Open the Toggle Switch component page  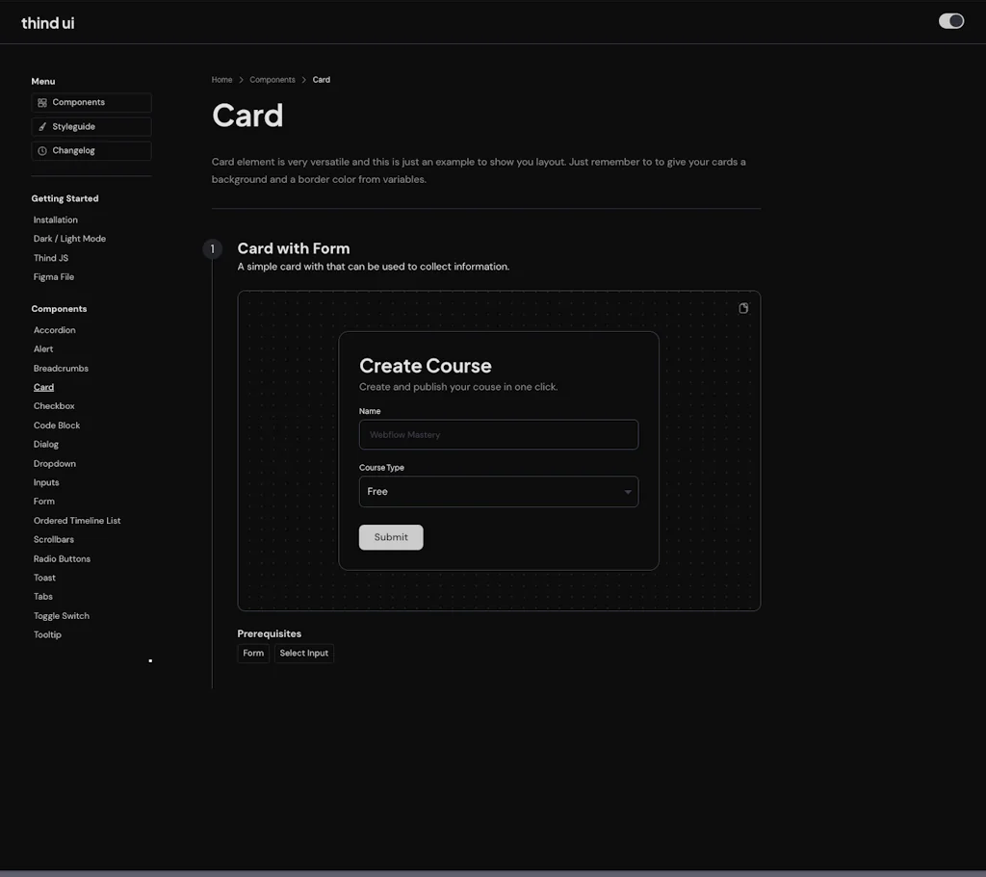pyautogui.click(x=61, y=615)
